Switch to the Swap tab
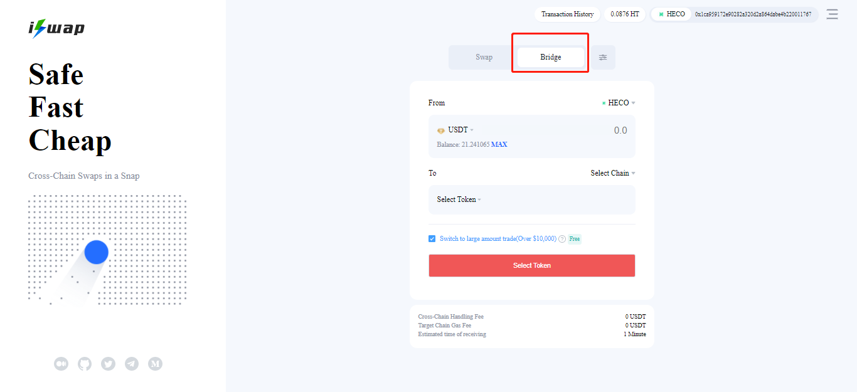This screenshot has height=392, width=857. click(x=484, y=57)
